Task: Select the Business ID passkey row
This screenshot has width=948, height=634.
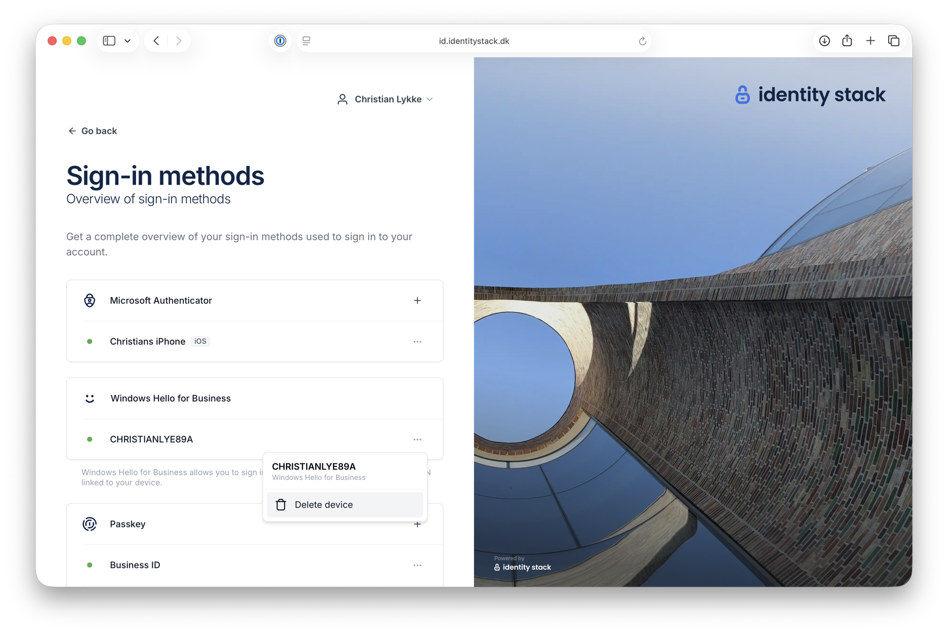Action: click(255, 565)
